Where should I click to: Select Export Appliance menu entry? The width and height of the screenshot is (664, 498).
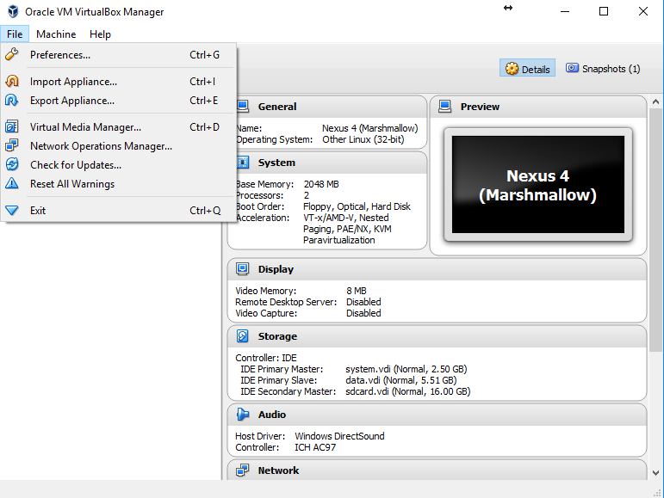click(119, 101)
